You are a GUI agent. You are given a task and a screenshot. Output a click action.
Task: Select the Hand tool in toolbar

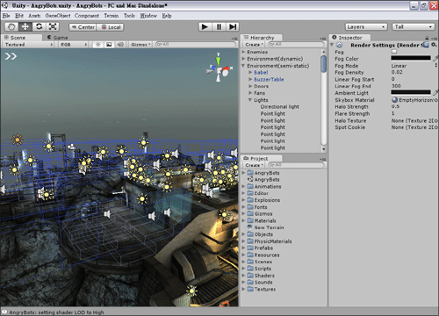[11, 27]
